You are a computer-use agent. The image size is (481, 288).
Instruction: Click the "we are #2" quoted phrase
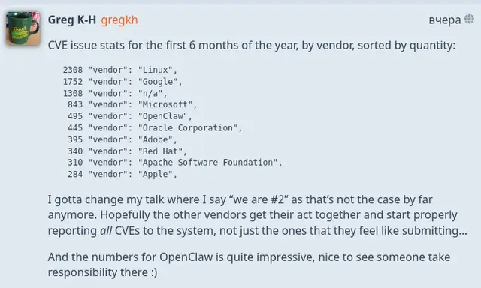pos(259,199)
